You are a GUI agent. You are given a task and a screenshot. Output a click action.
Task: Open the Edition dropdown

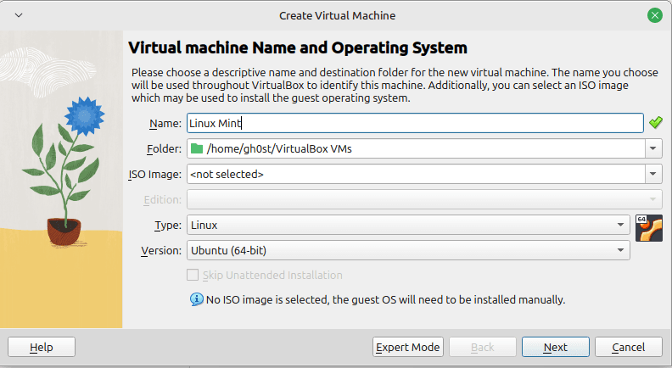pos(424,199)
